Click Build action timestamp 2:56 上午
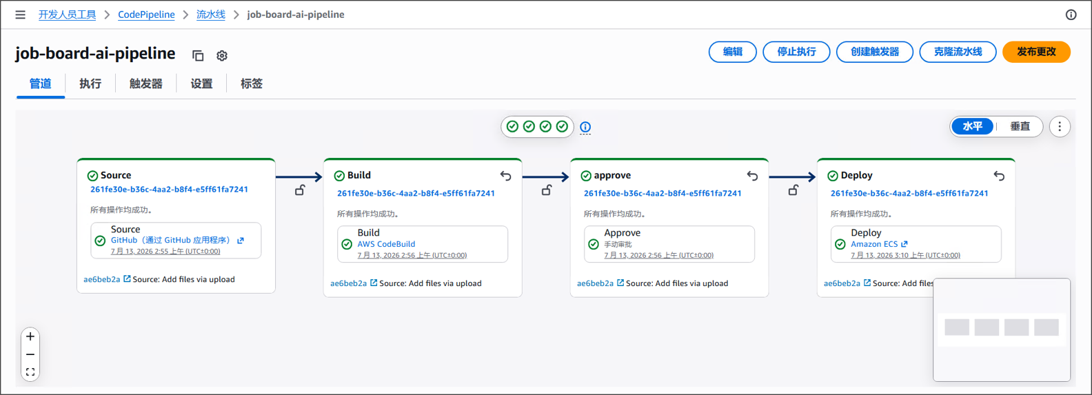The image size is (1092, 395). (412, 255)
